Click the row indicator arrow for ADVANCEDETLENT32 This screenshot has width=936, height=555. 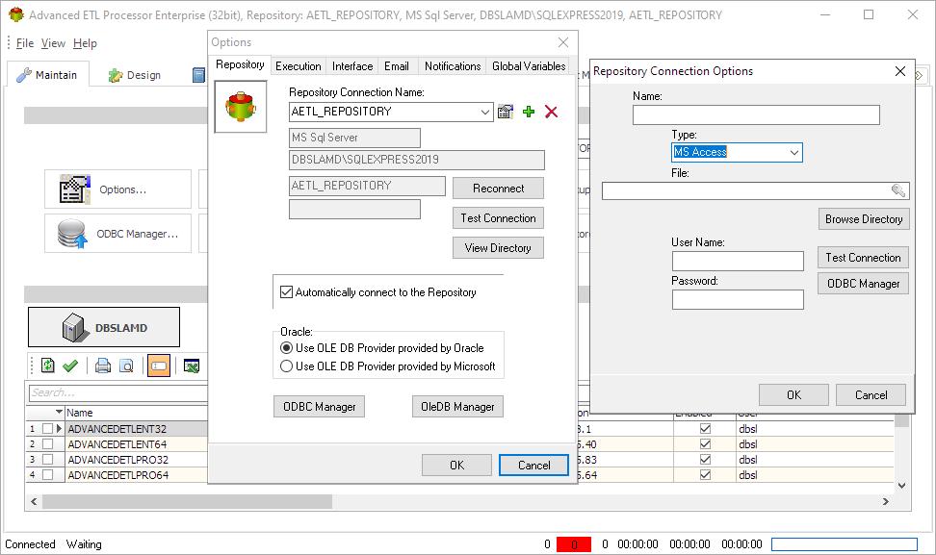59,428
